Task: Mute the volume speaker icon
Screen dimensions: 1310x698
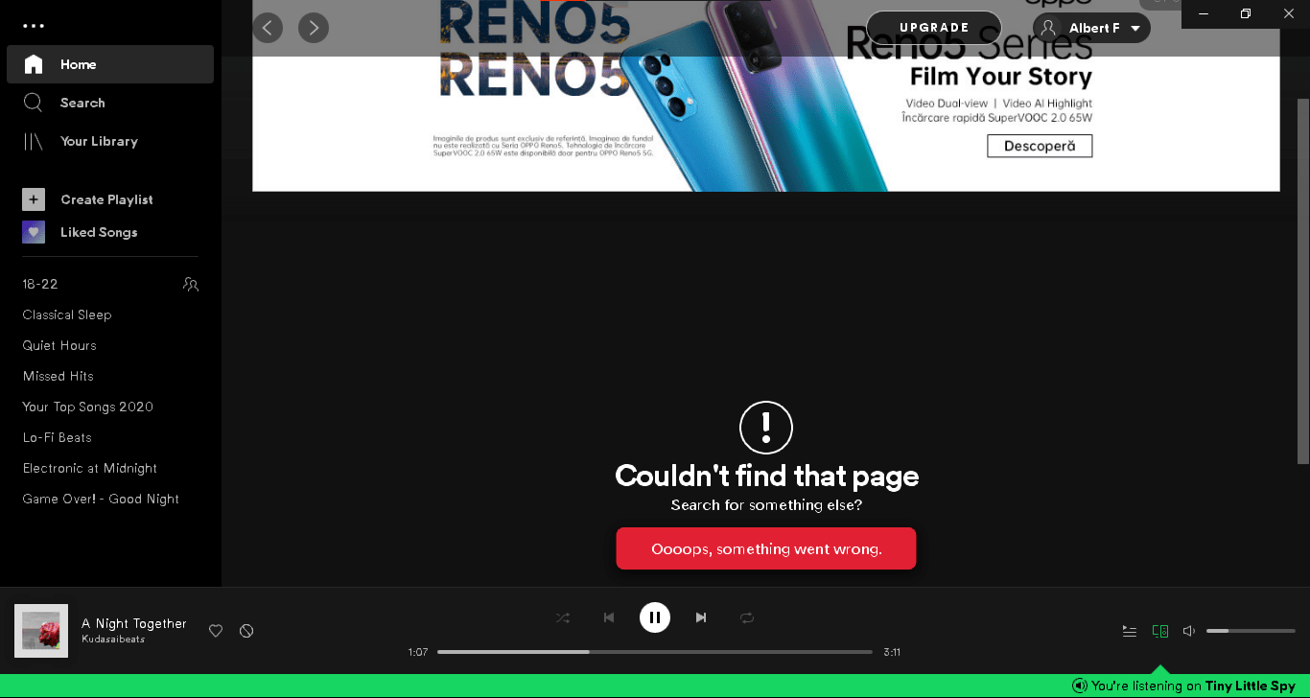Action: pyautogui.click(x=1189, y=631)
